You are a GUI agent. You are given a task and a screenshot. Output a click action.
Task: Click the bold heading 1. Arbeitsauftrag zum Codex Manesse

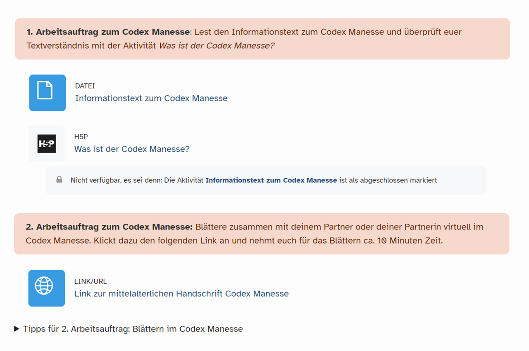click(x=108, y=32)
